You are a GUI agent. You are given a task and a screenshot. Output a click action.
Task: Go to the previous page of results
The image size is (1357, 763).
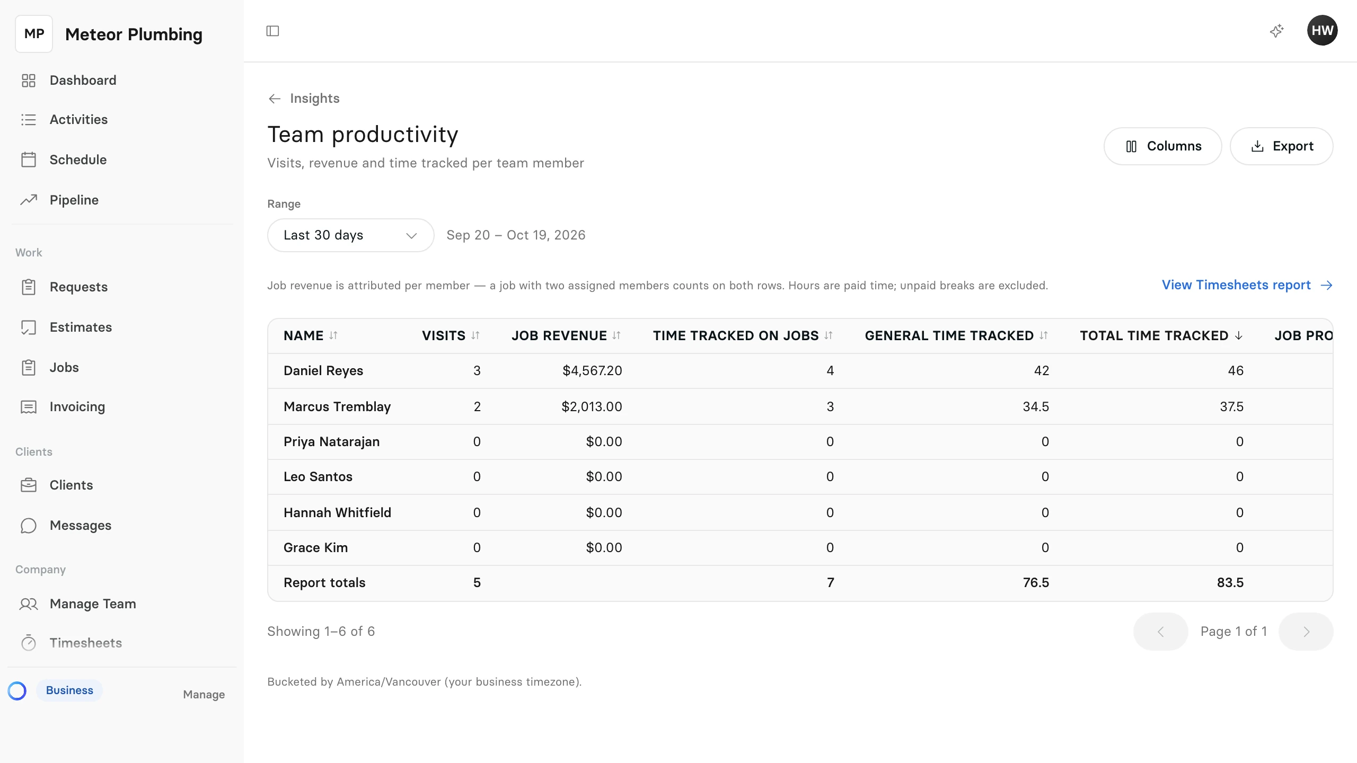pyautogui.click(x=1160, y=632)
